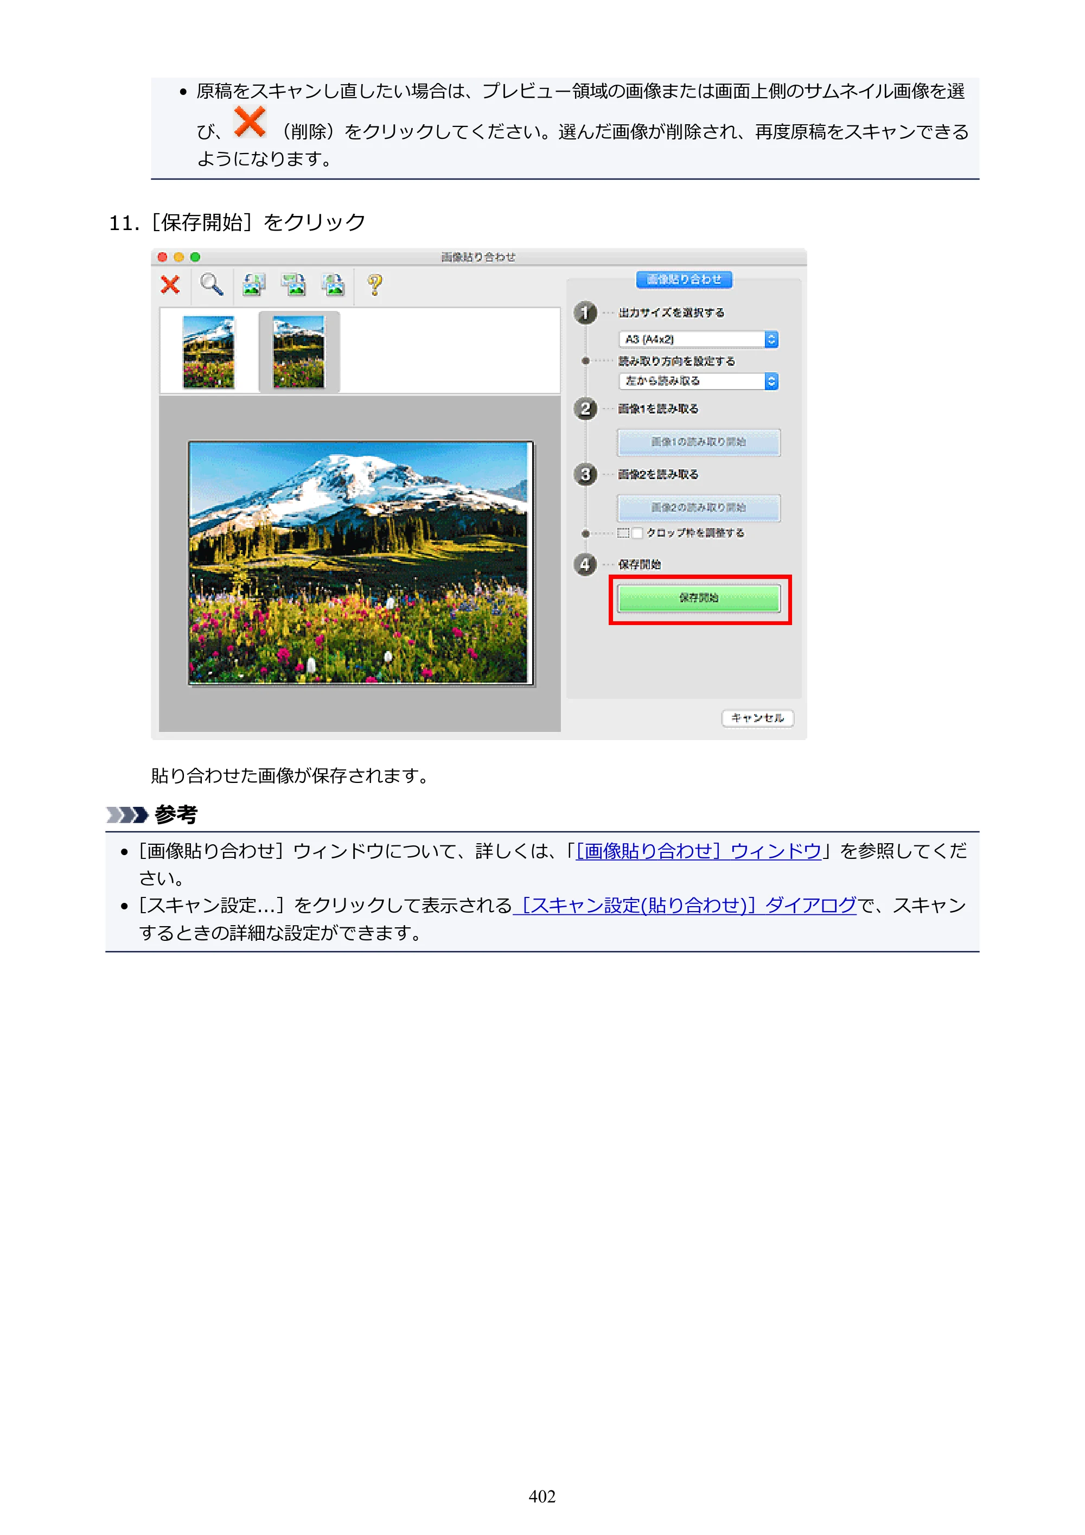Select the first scanned image thumbnail

(x=208, y=352)
